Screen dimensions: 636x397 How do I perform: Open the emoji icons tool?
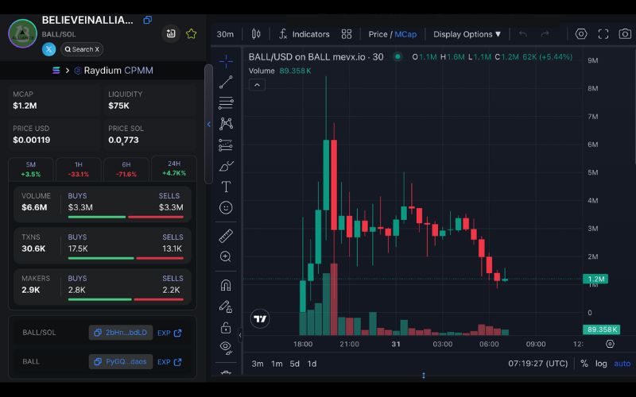pos(226,208)
